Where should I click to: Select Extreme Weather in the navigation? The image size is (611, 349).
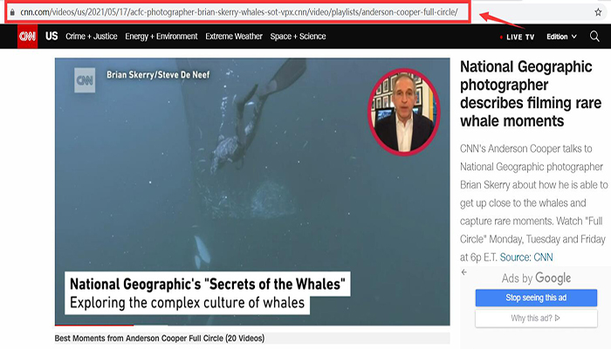point(234,37)
